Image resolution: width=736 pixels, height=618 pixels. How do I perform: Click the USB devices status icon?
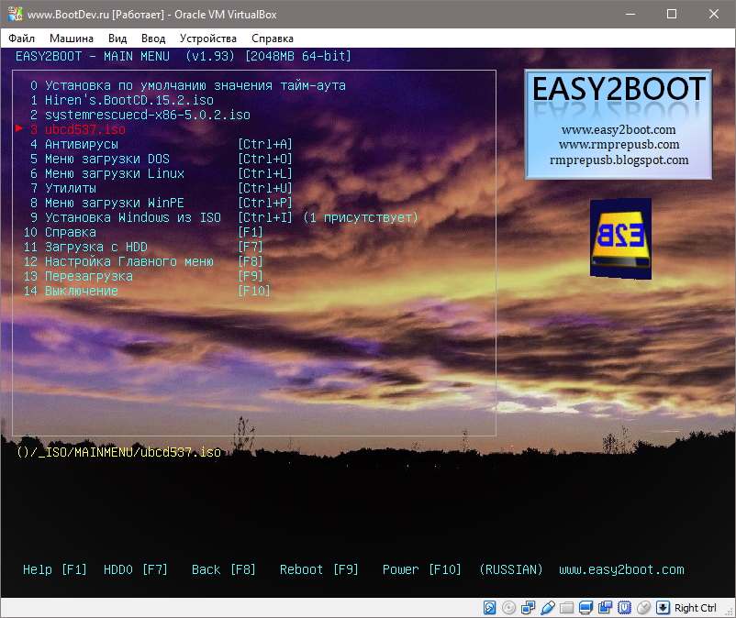tap(547, 608)
